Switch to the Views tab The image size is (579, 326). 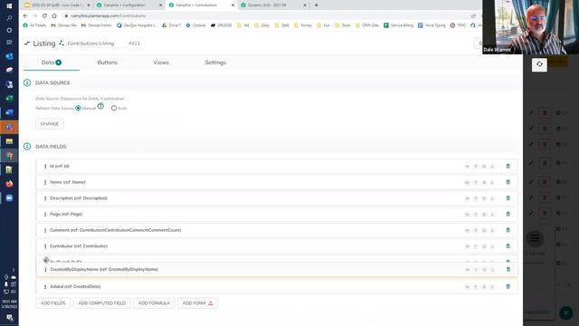pyautogui.click(x=161, y=62)
